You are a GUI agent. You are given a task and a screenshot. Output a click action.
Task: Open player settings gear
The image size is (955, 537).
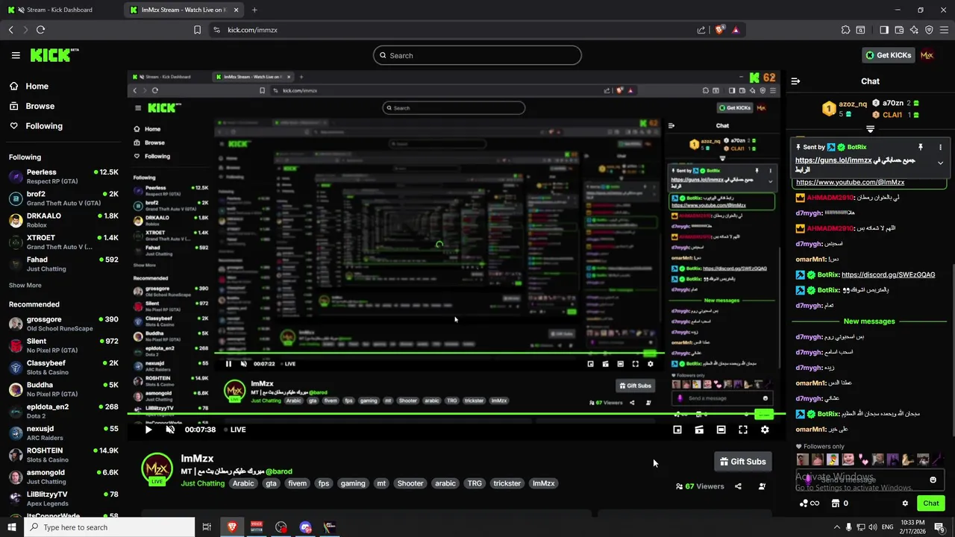tap(765, 430)
